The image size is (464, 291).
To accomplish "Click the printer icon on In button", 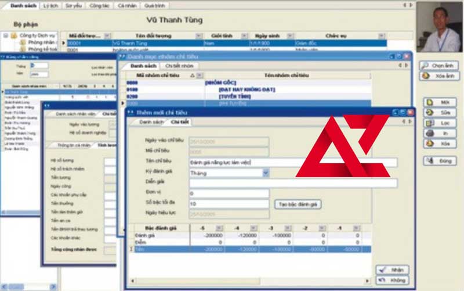I will click(x=430, y=134).
